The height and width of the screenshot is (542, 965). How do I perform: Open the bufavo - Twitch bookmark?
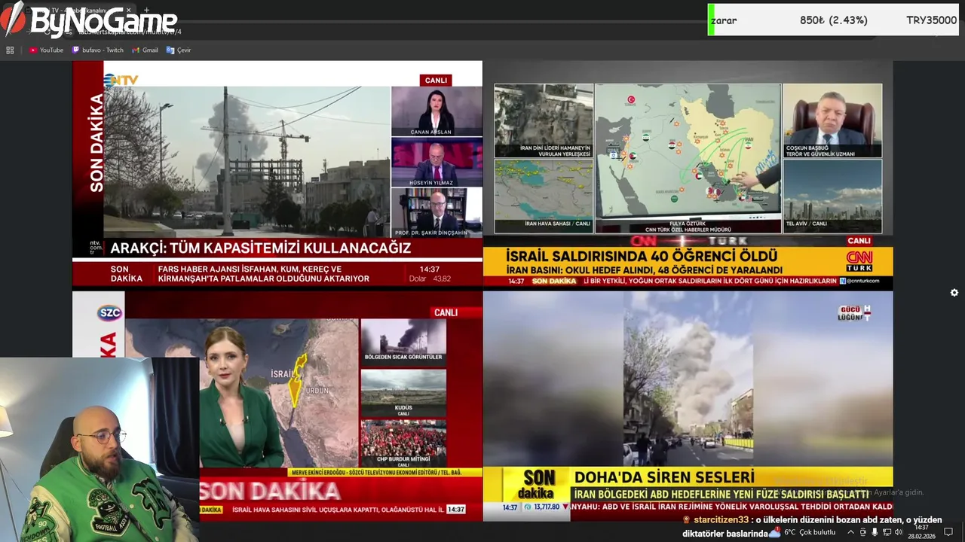[97, 50]
